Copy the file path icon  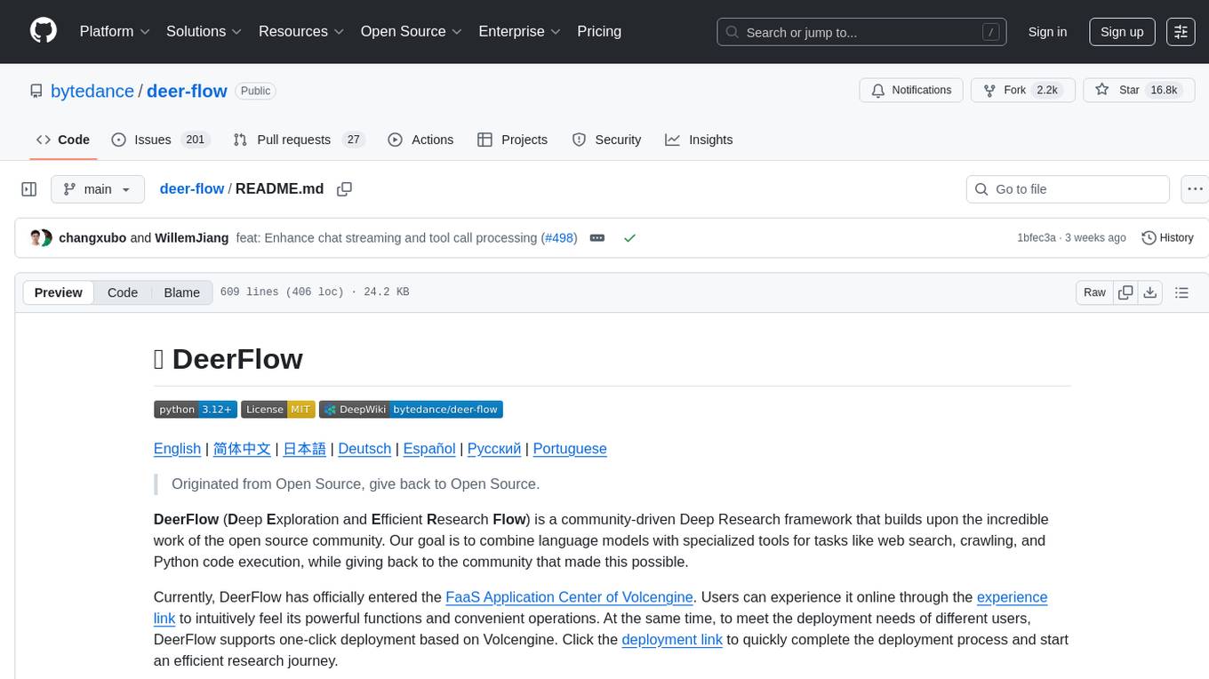[x=345, y=189]
